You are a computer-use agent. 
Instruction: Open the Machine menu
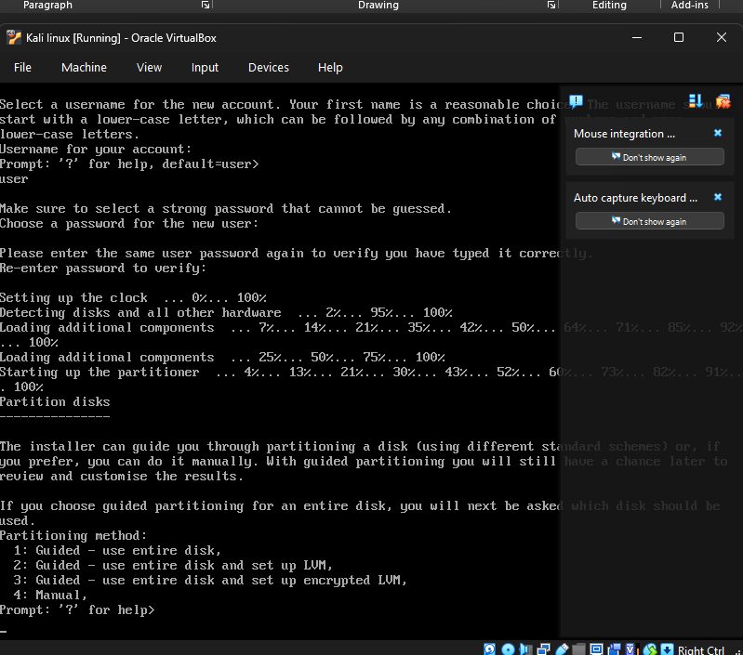pyautogui.click(x=84, y=67)
